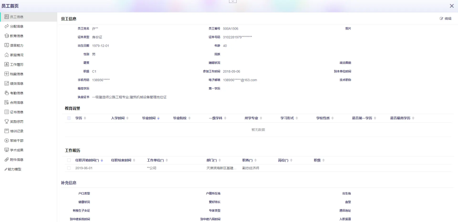The width and height of the screenshot is (458, 223).
Task: Open the 附件信息 paperclip icon
Action: pos(7,160)
